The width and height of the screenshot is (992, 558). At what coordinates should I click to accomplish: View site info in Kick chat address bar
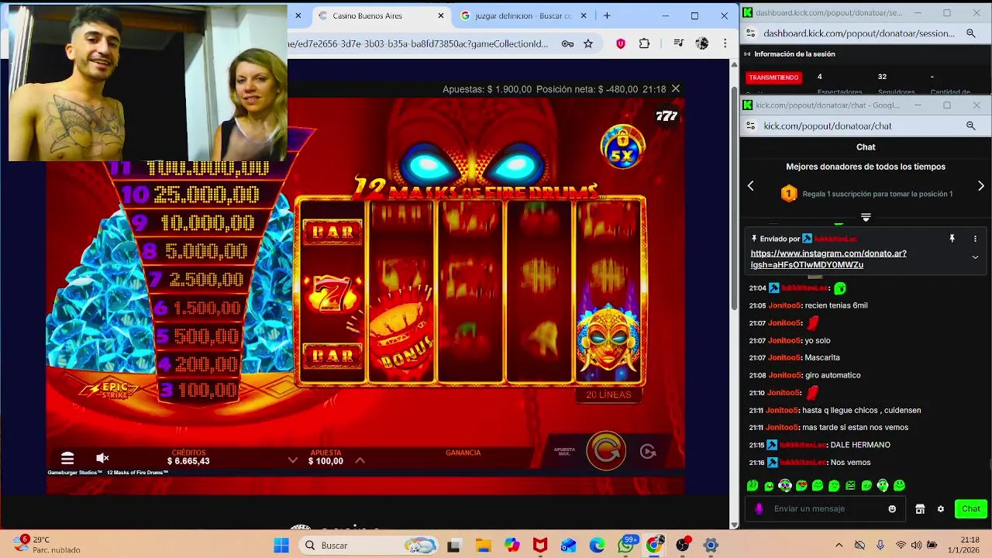tap(750, 126)
